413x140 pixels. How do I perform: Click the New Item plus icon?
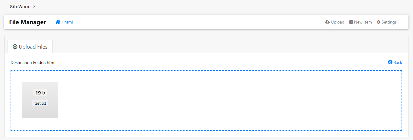[x=351, y=22]
